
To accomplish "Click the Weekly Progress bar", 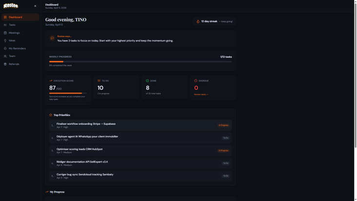I will click(140, 61).
